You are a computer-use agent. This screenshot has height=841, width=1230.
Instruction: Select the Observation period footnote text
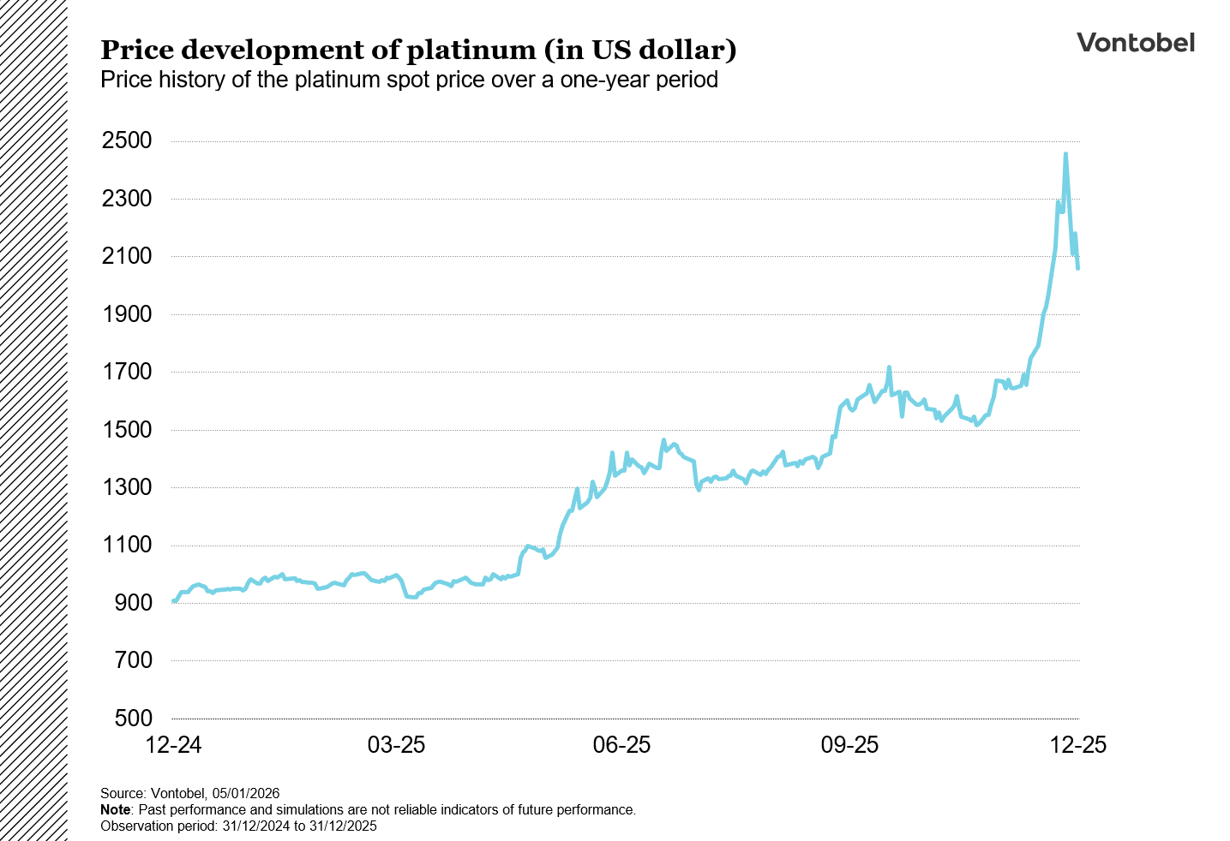[x=238, y=826]
